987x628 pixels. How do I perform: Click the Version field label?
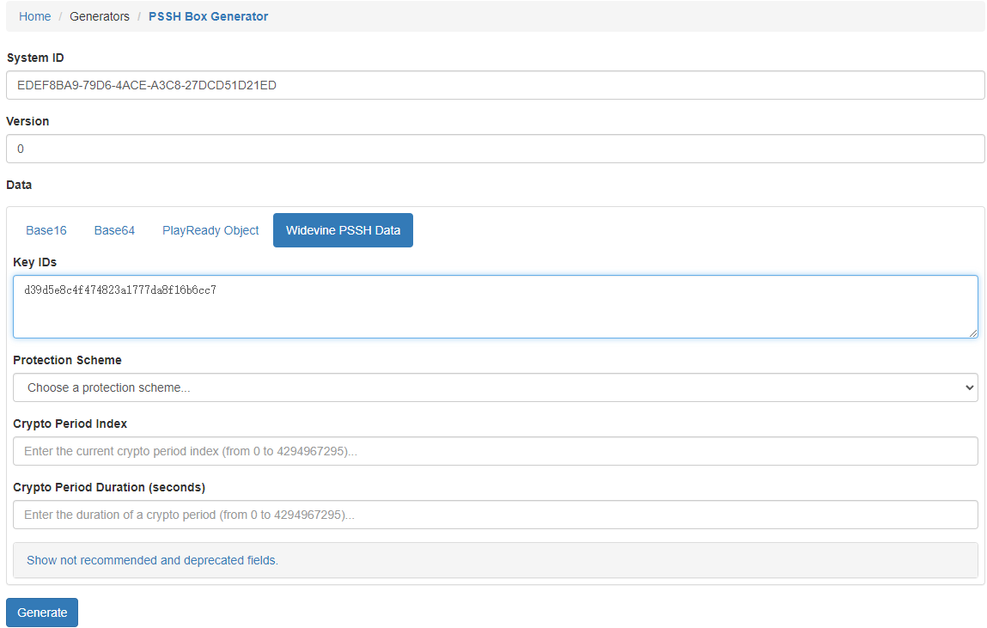[x=27, y=121]
